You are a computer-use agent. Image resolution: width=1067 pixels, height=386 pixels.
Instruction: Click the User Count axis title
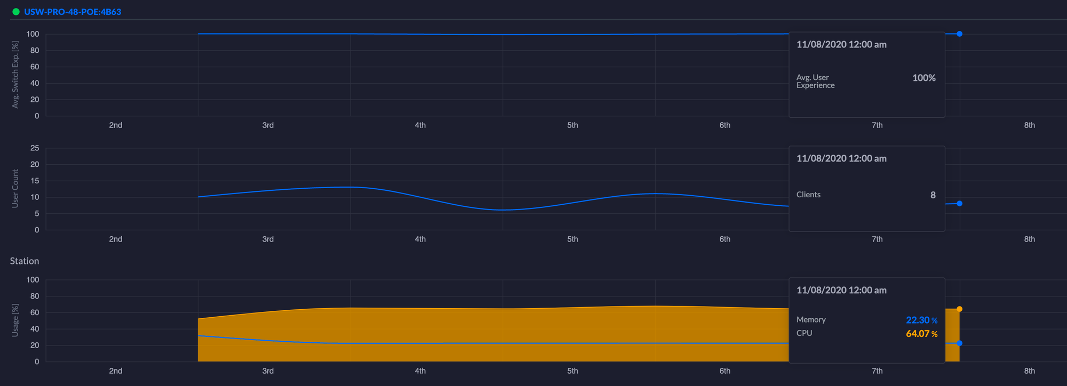pos(15,188)
